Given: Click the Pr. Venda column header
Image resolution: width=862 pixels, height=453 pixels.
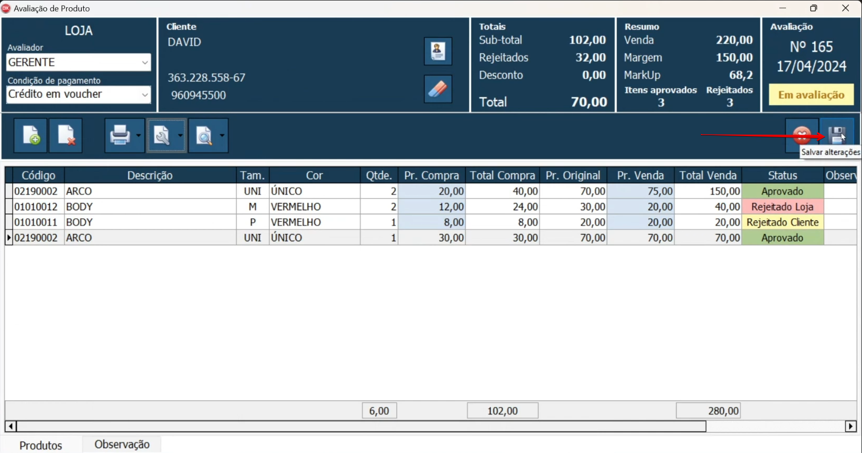Looking at the screenshot, I should (x=640, y=175).
